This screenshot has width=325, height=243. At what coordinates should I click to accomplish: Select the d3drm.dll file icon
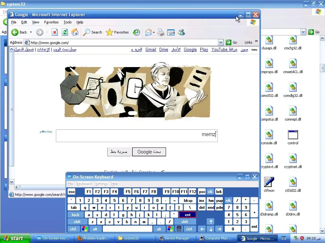[x=293, y=206]
